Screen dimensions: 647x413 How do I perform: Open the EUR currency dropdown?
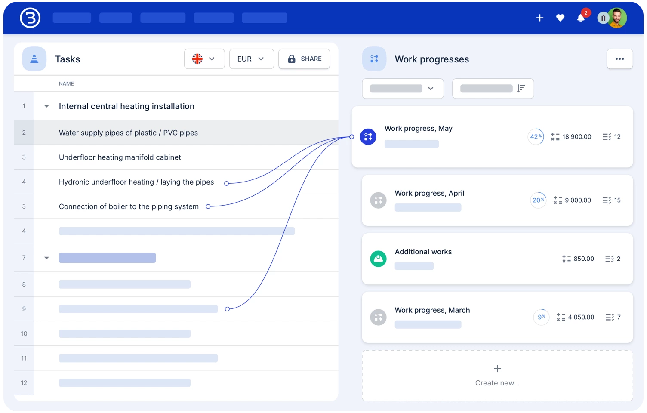[251, 59]
